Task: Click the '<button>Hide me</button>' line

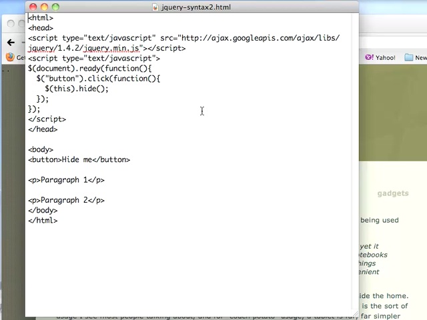Action: tap(79, 160)
